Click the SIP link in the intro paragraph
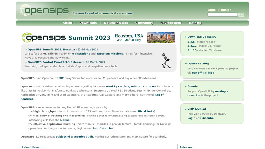The height and width of the screenshot is (149, 265). click(61, 78)
